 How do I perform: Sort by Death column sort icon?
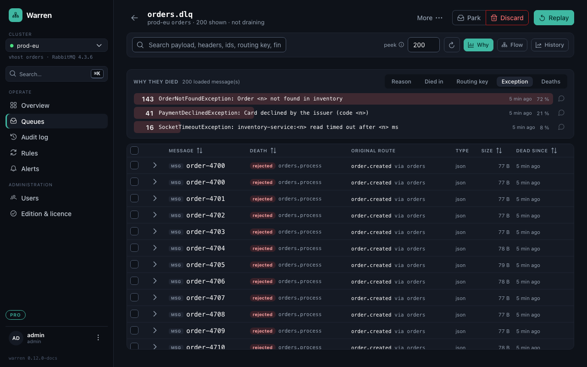click(273, 150)
